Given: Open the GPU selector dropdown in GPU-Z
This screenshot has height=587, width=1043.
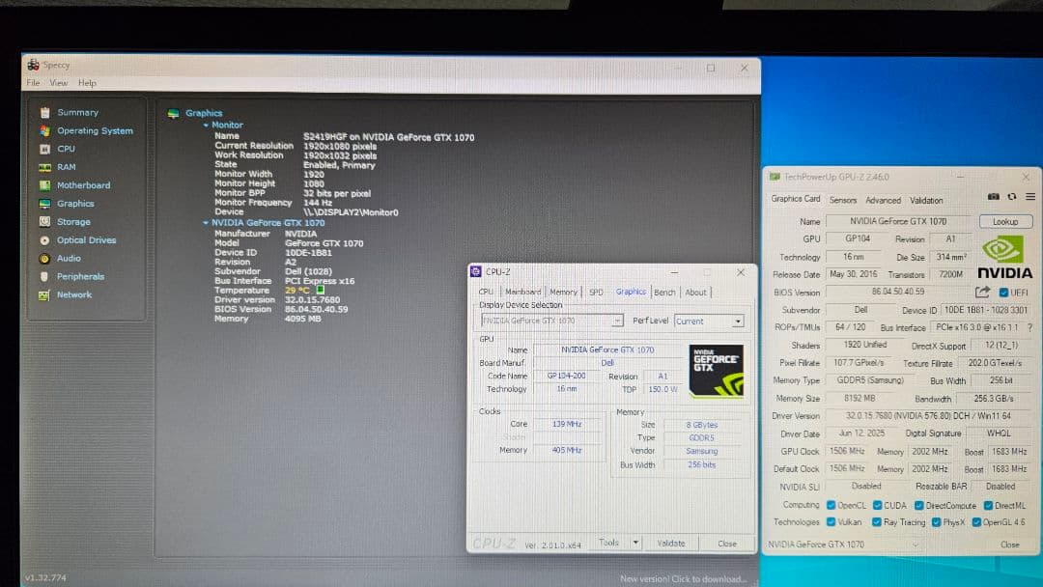Looking at the screenshot, I should click(x=915, y=544).
